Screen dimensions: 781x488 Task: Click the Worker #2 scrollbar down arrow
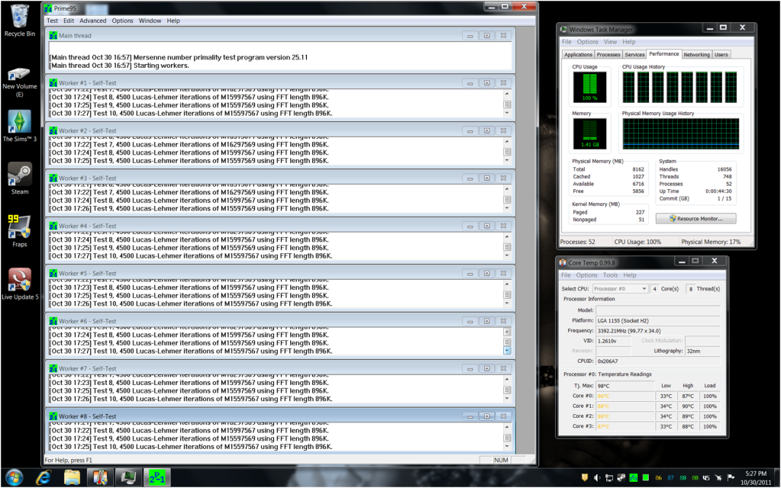(507, 160)
